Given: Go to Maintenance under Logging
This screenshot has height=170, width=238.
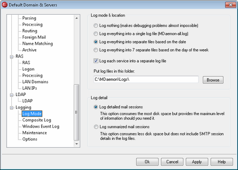Looking at the screenshot, I should [35, 133].
